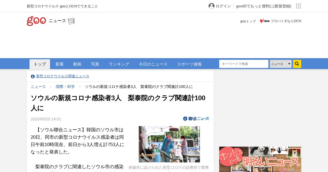Open the goo services grid menu icon

(x=298, y=6)
